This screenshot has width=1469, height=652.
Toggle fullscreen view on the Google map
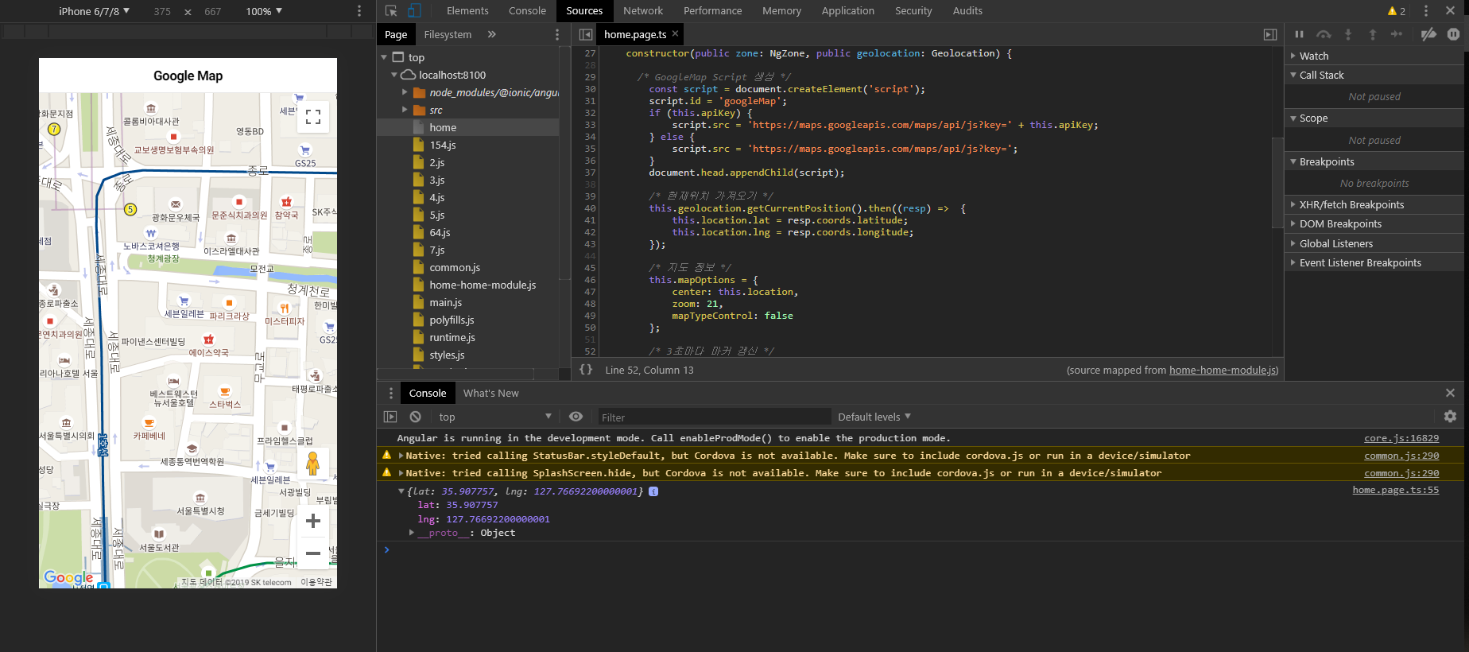tap(313, 117)
